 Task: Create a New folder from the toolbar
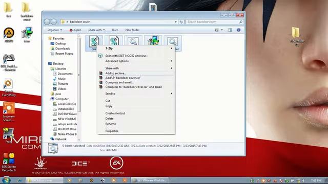click(x=132, y=30)
